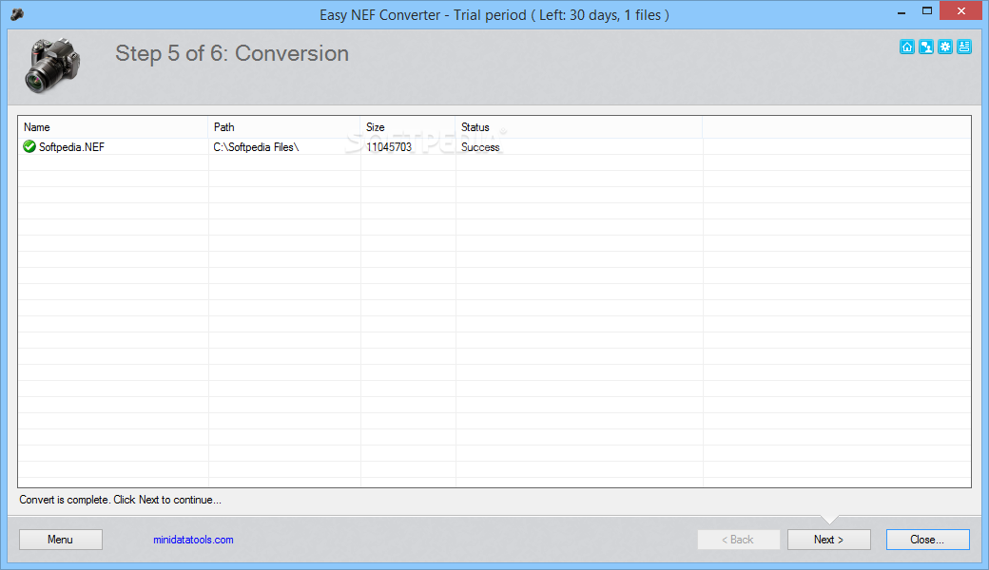
Task: Click the Menu button
Action: 61,540
